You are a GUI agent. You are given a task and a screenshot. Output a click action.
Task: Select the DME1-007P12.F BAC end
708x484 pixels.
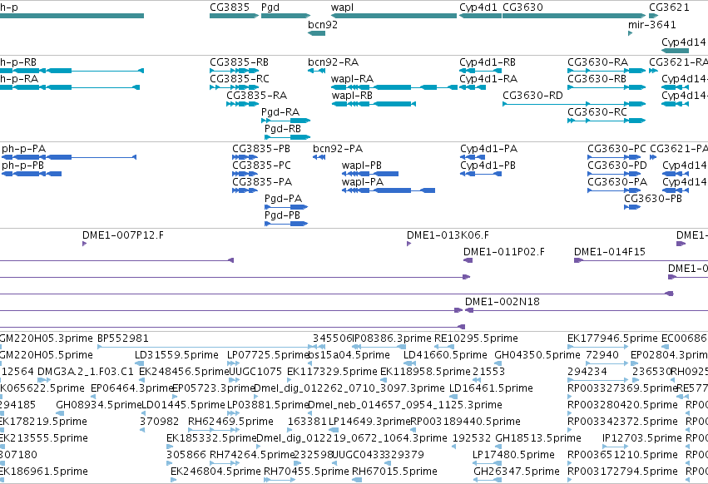coord(84,244)
